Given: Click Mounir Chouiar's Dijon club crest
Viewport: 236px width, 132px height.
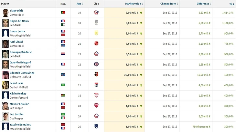Looking at the screenshot, I should click(96, 106).
